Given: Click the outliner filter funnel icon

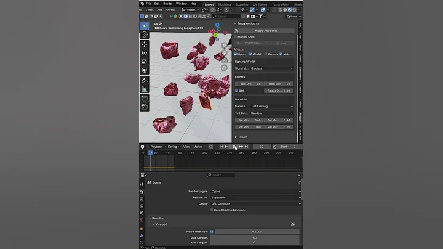Looking at the screenshot, I should 261,17.
